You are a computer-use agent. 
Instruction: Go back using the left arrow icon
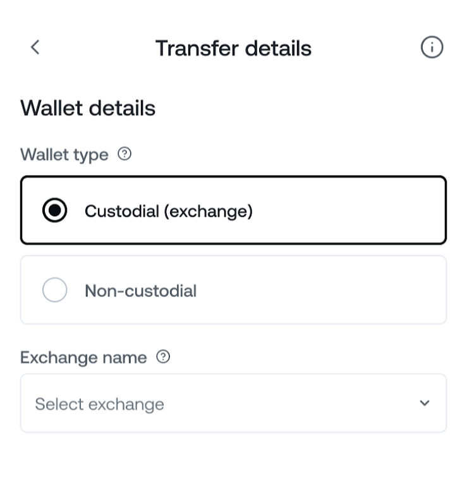click(35, 47)
